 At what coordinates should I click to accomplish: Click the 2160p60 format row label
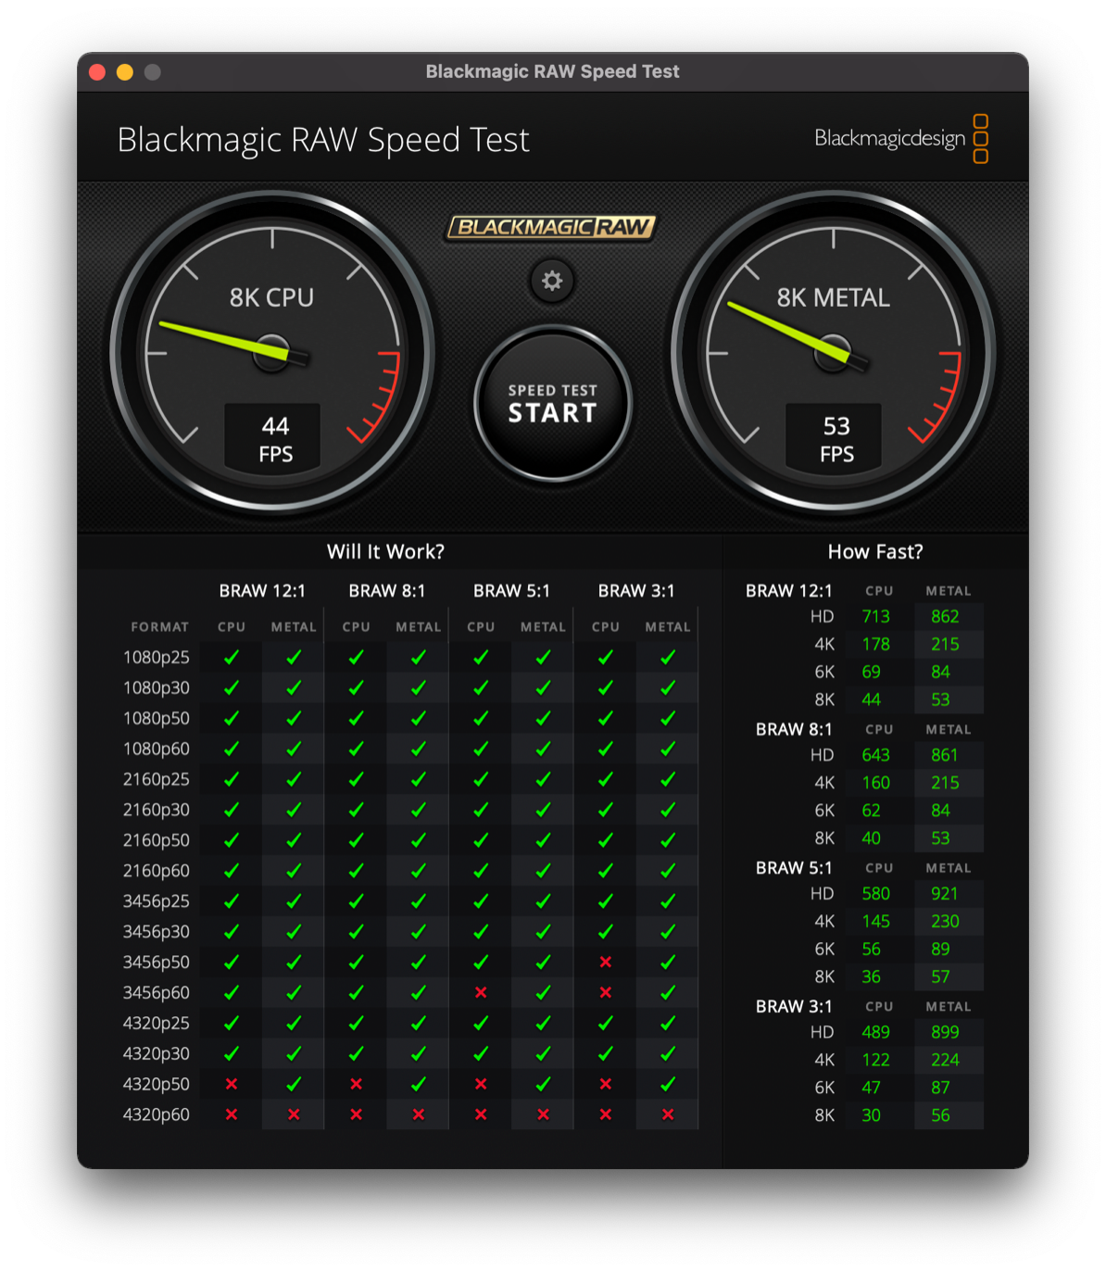pyautogui.click(x=156, y=871)
